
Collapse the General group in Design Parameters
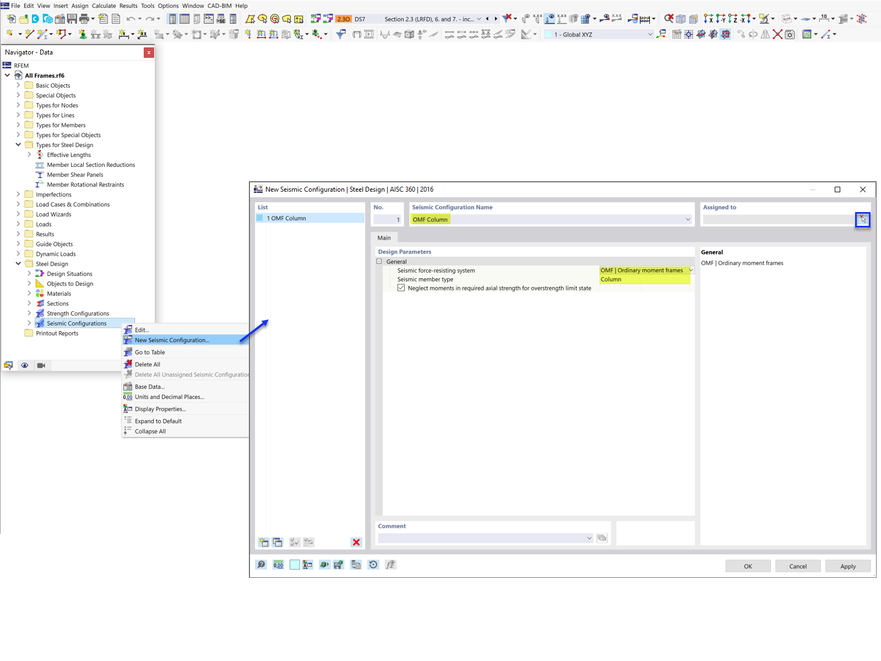click(x=379, y=262)
